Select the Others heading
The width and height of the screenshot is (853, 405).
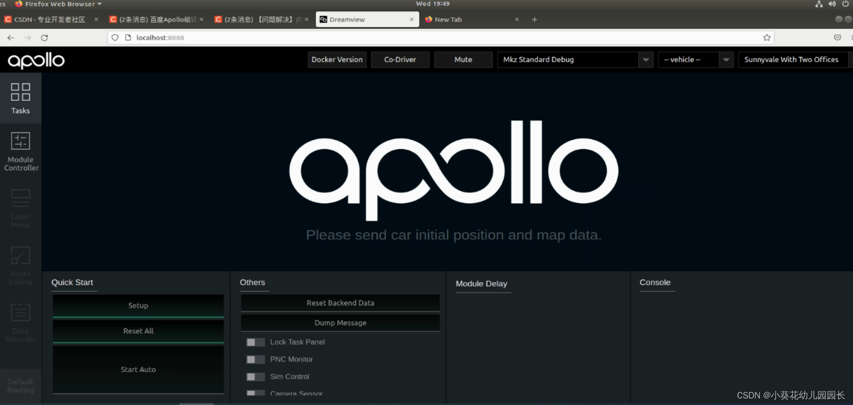point(252,283)
